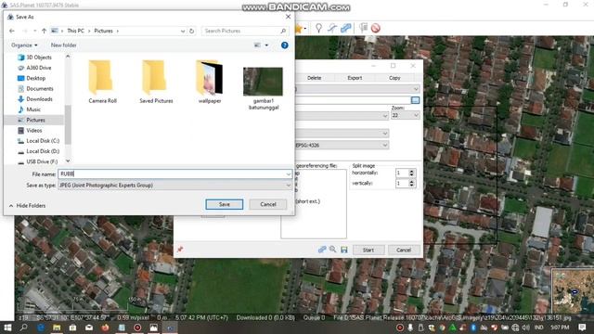Click the red hide-all-marks icon
The height and width of the screenshot is (334, 594).
coord(375,28)
